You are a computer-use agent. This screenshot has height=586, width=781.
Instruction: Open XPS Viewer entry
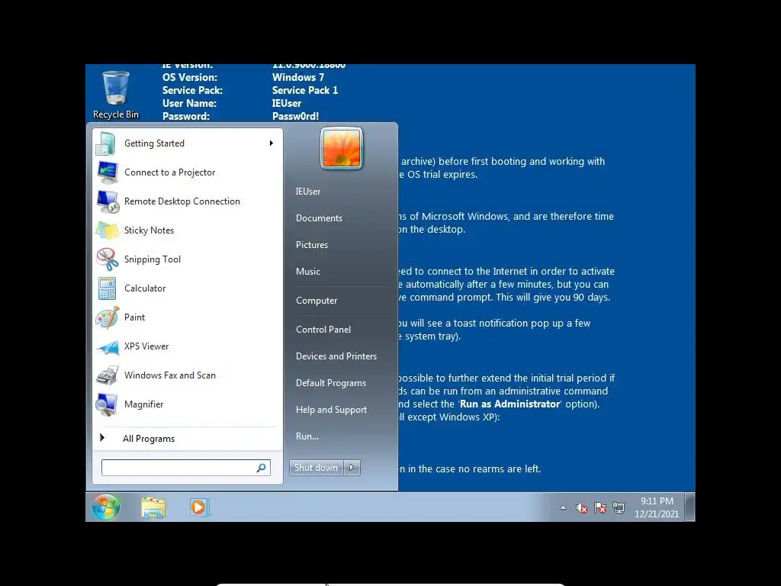[188, 346]
